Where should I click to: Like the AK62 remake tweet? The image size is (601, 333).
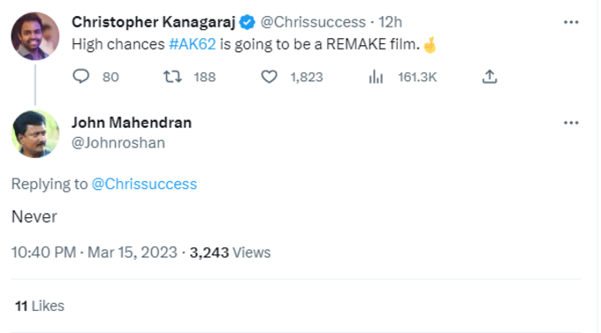[269, 77]
